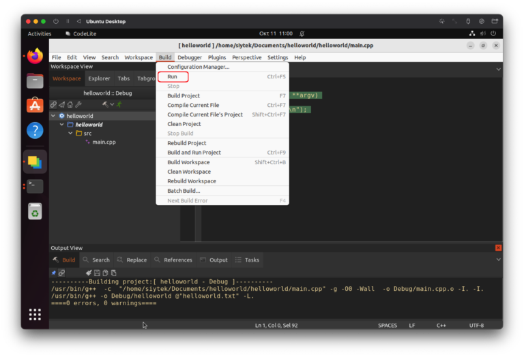This screenshot has height=357, width=524.
Task: Click the SPACES indicator in status bar
Action: (x=388, y=326)
